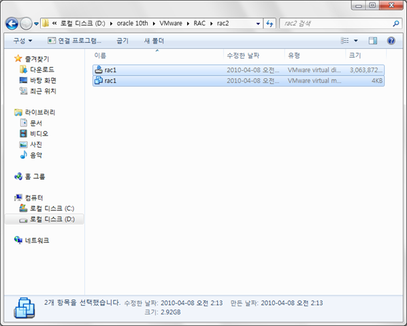The height and width of the screenshot is (326, 407).
Task: Click type text VMware virtual di...
Action: (314, 70)
